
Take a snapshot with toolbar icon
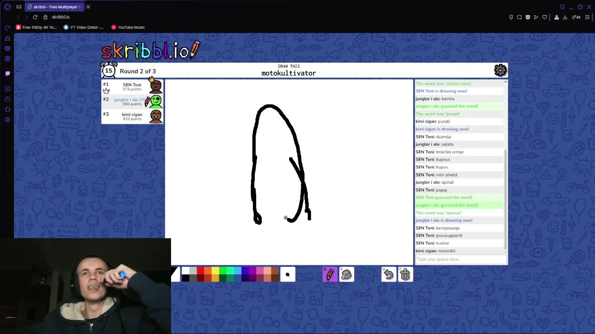point(519,17)
